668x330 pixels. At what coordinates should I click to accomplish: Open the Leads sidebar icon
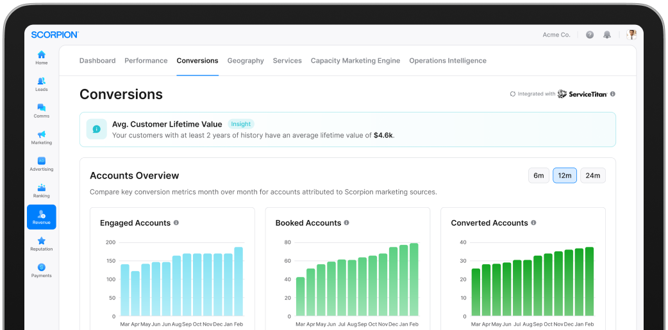point(41,84)
